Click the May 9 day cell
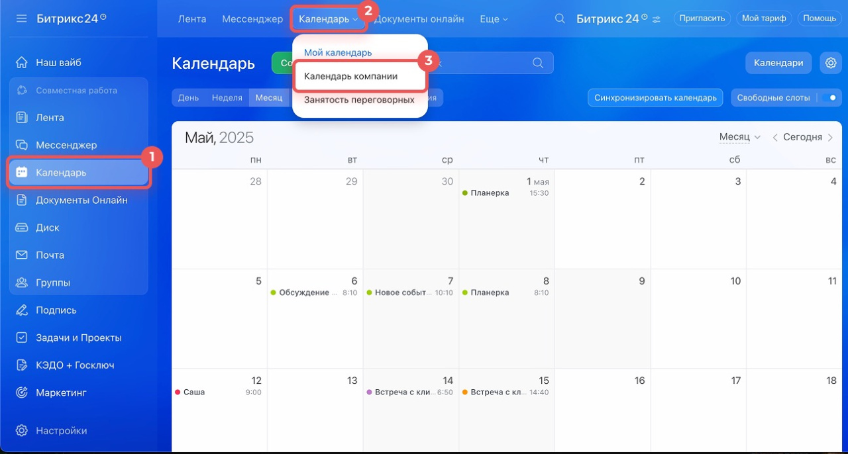 pyautogui.click(x=603, y=318)
